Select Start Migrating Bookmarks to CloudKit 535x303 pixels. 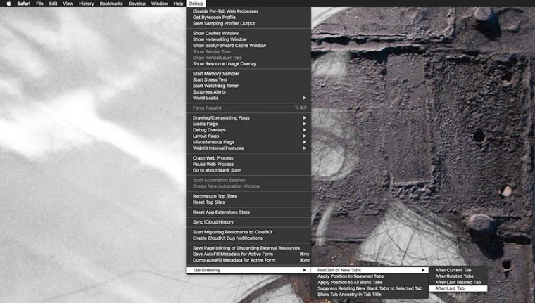(x=248, y=232)
